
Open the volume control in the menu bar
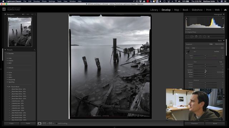pos(179,1)
